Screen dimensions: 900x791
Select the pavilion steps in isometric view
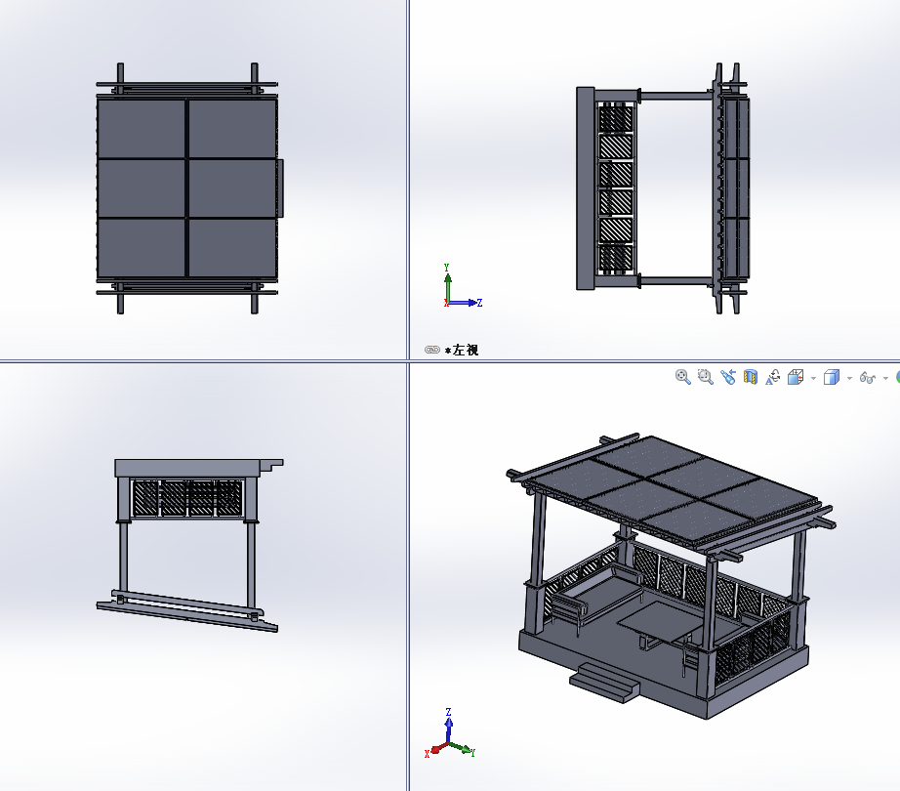(x=604, y=682)
